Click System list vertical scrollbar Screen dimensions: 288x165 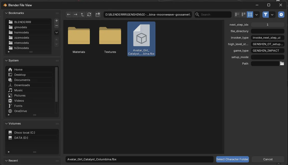click(57, 85)
